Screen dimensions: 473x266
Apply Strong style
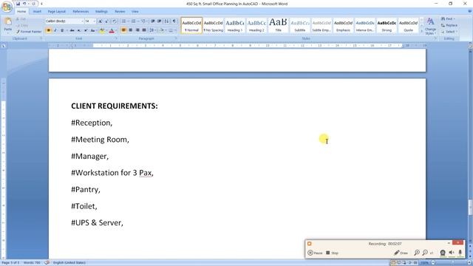pyautogui.click(x=387, y=26)
